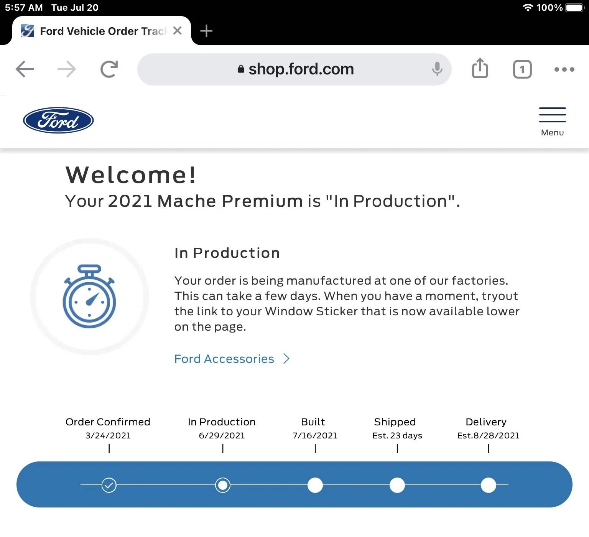
Task: Click the Welcome! heading
Action: [131, 175]
